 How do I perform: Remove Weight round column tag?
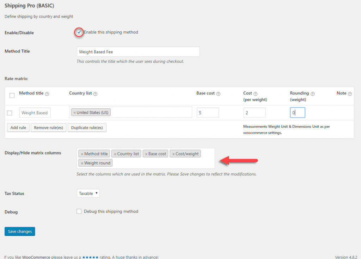click(82, 163)
